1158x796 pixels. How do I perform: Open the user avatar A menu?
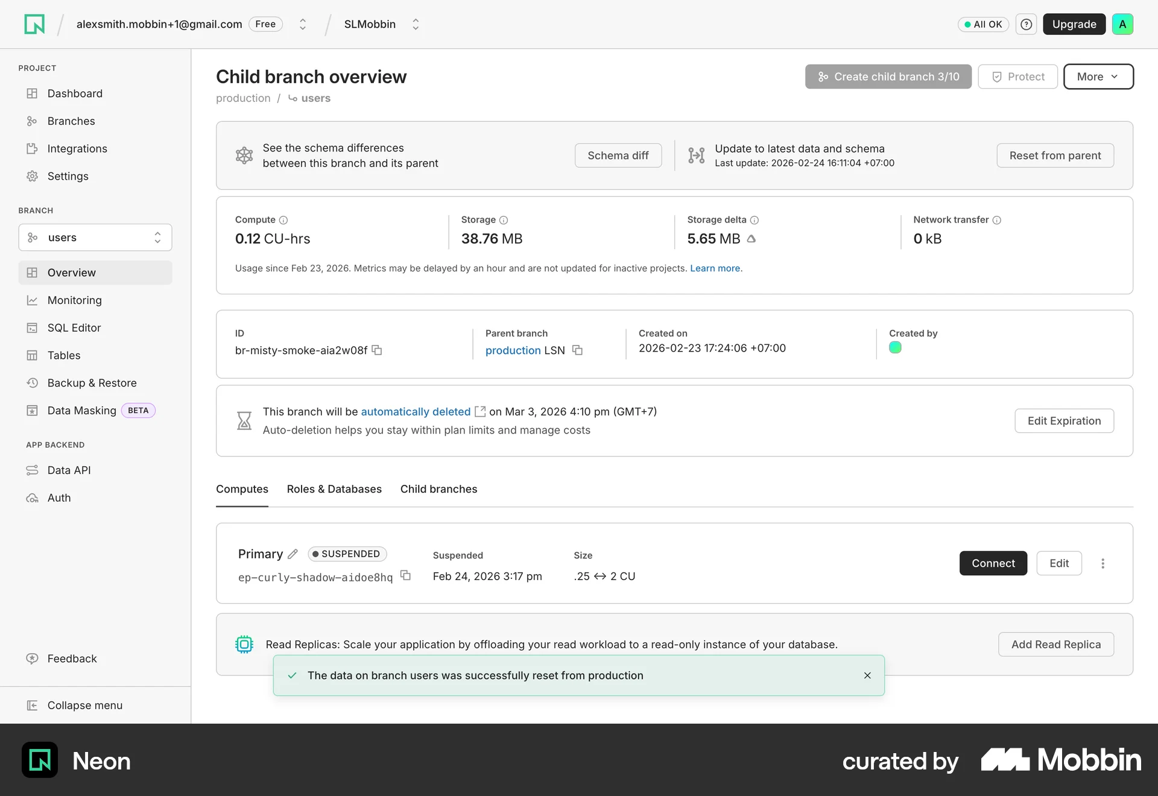[1122, 24]
